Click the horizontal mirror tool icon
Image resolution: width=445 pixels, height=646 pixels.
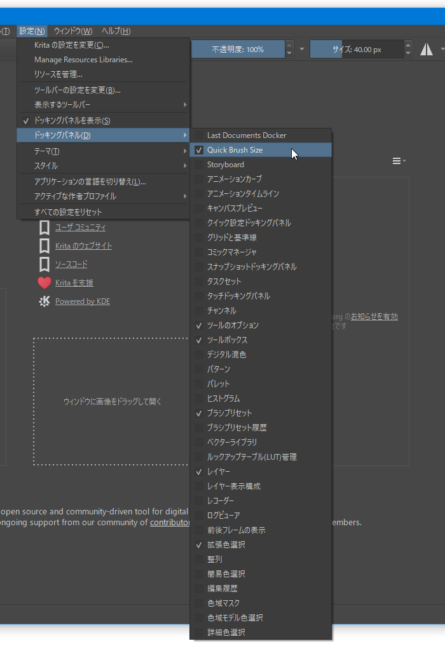tap(427, 50)
